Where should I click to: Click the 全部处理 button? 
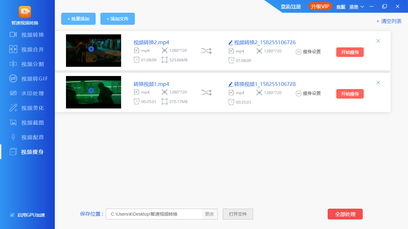(345, 214)
